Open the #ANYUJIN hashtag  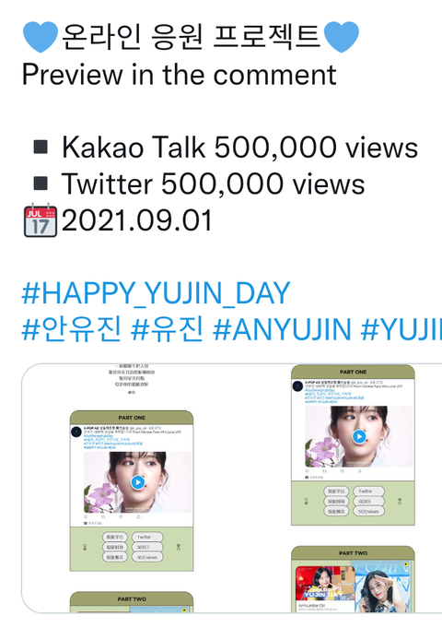(282, 329)
